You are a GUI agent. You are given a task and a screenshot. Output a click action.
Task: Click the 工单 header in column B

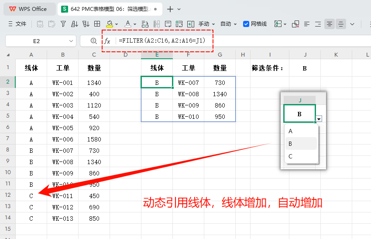(x=63, y=68)
